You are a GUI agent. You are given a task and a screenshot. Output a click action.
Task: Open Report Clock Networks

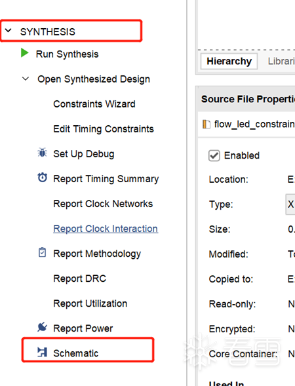(x=103, y=204)
